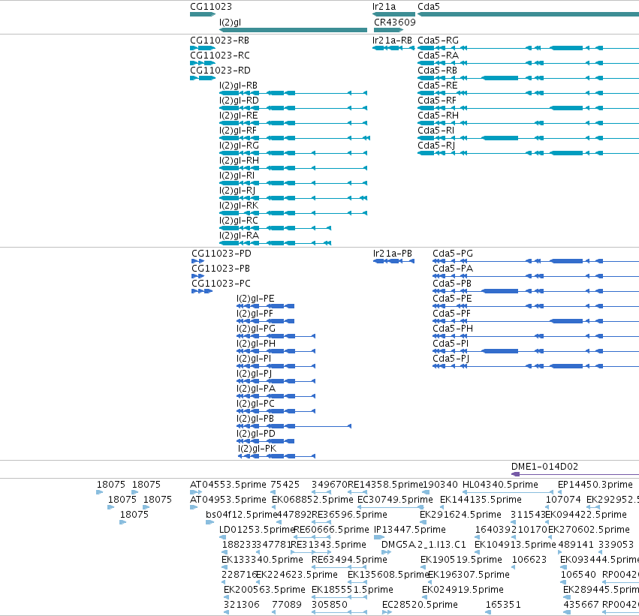639x616 pixels.
Task: Click the l(2)gl-RK transcript label
Action: 239,206
